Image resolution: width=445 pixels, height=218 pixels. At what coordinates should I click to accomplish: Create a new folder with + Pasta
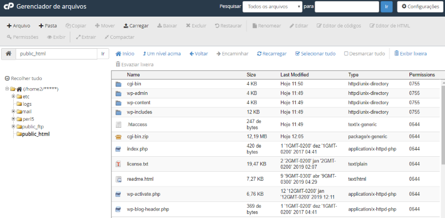tap(47, 26)
